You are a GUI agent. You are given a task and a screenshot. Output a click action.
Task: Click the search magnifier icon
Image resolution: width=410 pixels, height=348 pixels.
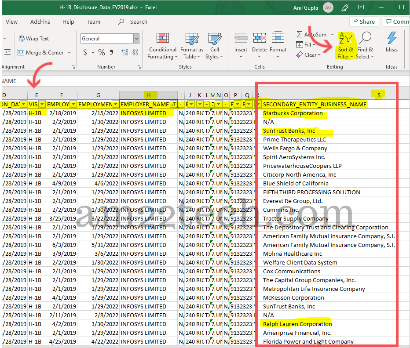[121, 22]
